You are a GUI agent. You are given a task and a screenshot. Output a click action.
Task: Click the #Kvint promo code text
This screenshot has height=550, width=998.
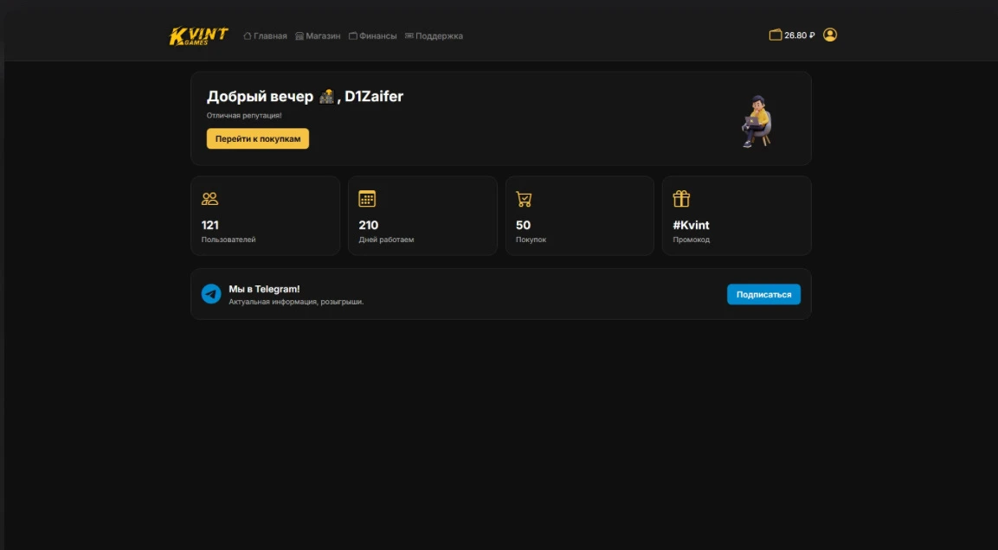691,225
